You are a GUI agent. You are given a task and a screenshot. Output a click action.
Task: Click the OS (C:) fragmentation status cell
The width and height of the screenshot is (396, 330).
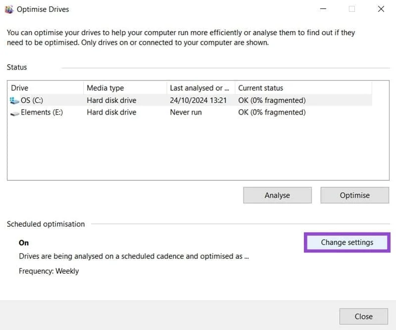[272, 100]
